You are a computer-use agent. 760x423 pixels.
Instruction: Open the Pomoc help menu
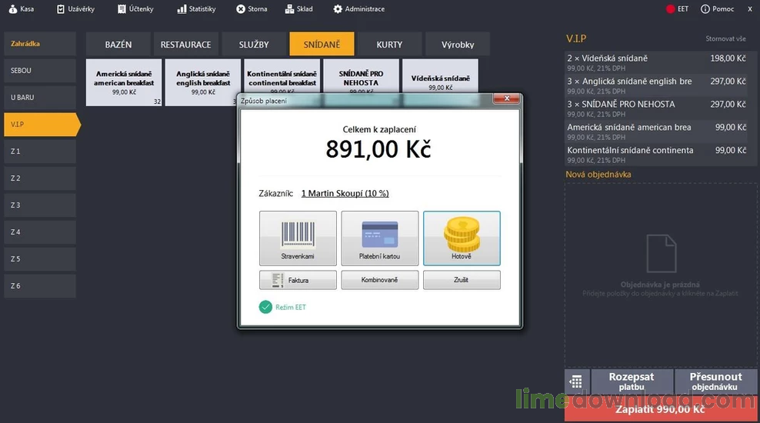(718, 8)
